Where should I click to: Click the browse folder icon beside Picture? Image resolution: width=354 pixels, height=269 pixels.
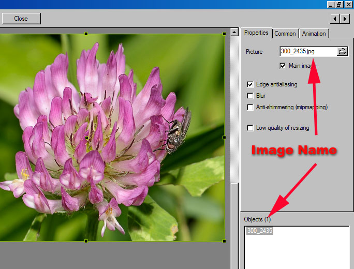pos(342,51)
